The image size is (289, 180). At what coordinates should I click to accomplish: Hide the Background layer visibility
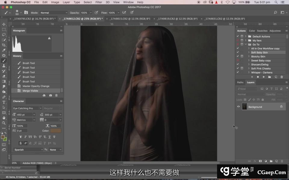click(x=238, y=106)
